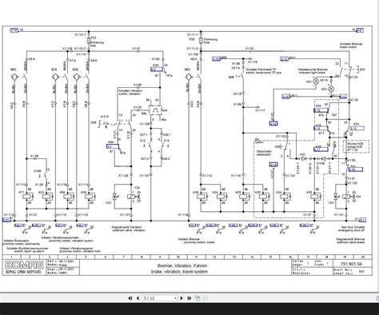379x315 pixels.
Task: Click the previous view icon after last-page button
Action: point(197,298)
